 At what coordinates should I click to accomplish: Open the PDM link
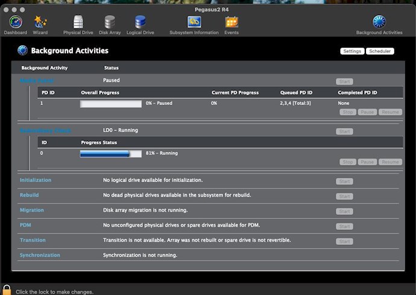pyautogui.click(x=25, y=225)
